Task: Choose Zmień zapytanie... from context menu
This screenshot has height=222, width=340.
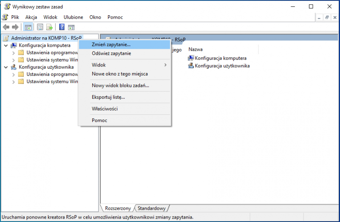Action: pyautogui.click(x=111, y=44)
